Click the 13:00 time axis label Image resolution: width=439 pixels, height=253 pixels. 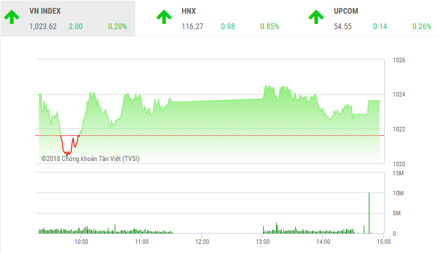pos(262,242)
